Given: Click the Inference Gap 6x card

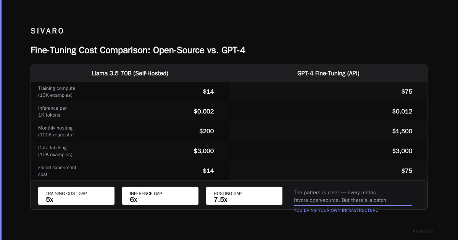Looking at the screenshot, I should click(160, 196).
